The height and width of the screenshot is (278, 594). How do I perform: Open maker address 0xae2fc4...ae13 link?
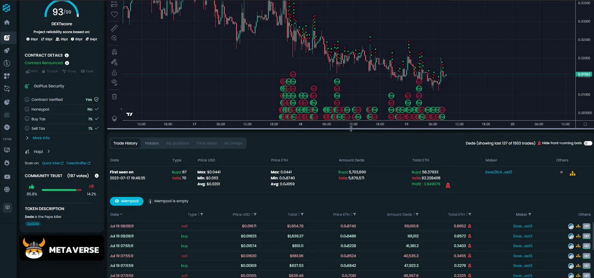pos(499,172)
